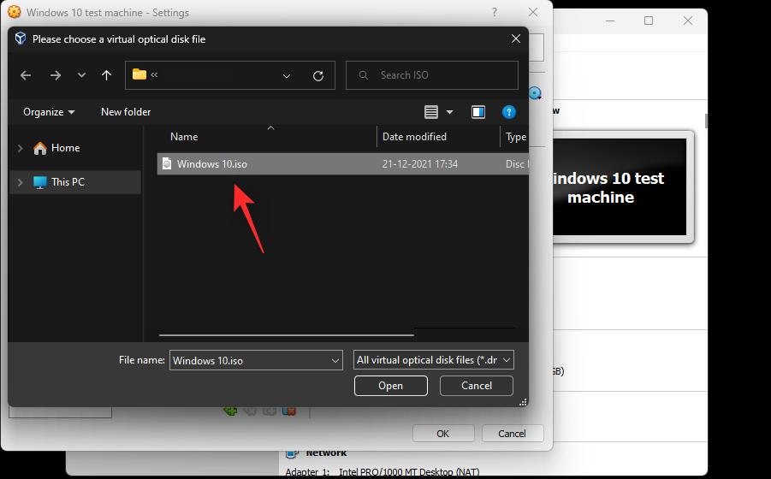Click OK in the Settings window
771x479 pixels.
pyautogui.click(x=443, y=434)
